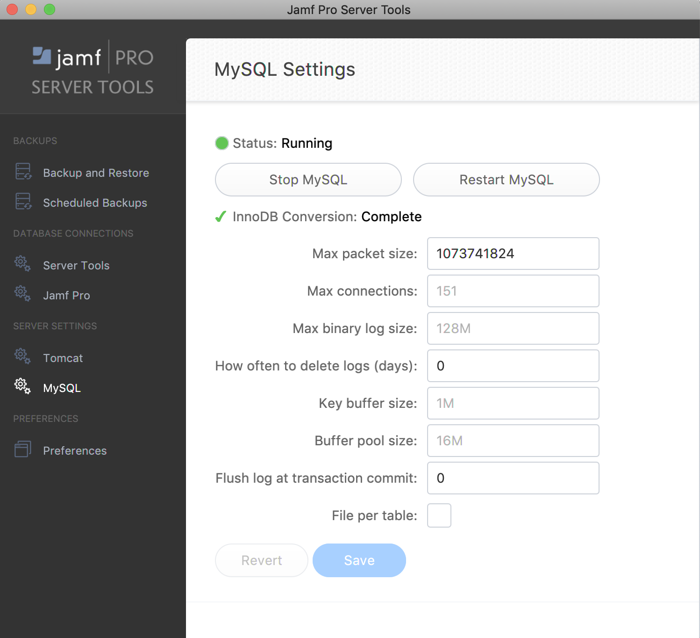Viewport: 700px width, 638px height.
Task: Click the Revert button
Action: click(261, 560)
